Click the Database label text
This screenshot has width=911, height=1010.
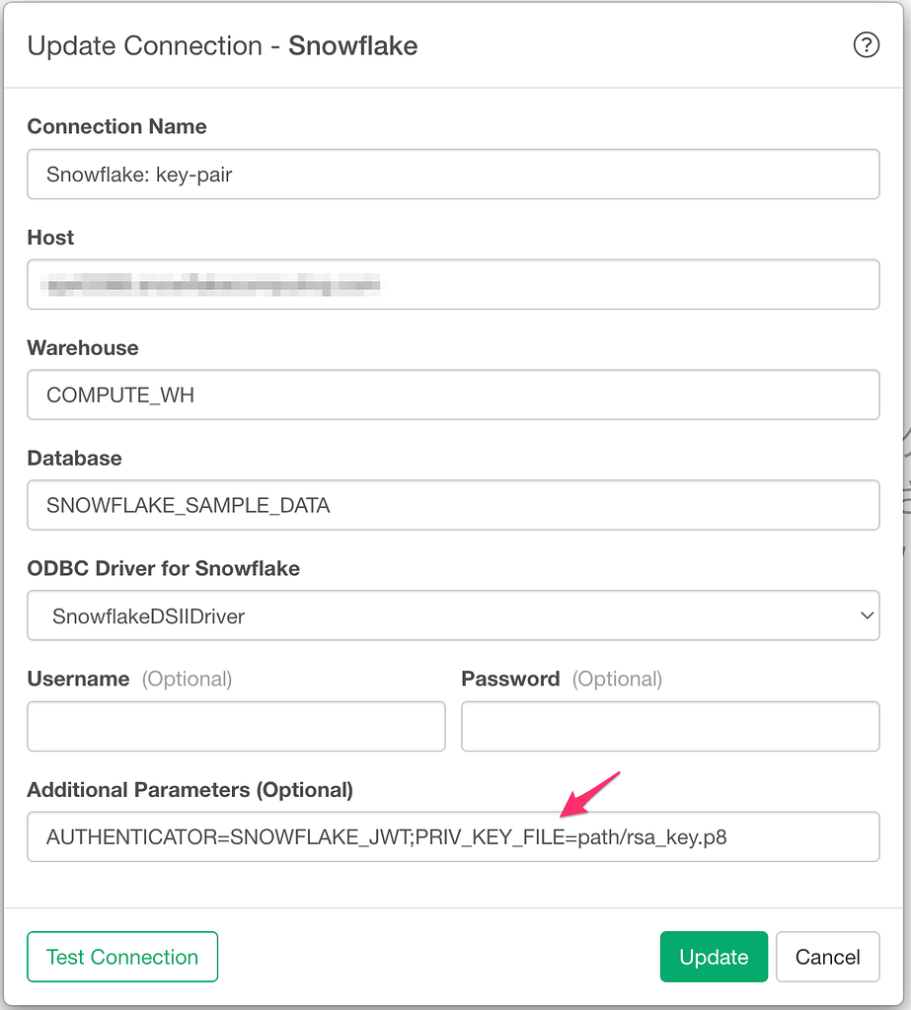(75, 459)
